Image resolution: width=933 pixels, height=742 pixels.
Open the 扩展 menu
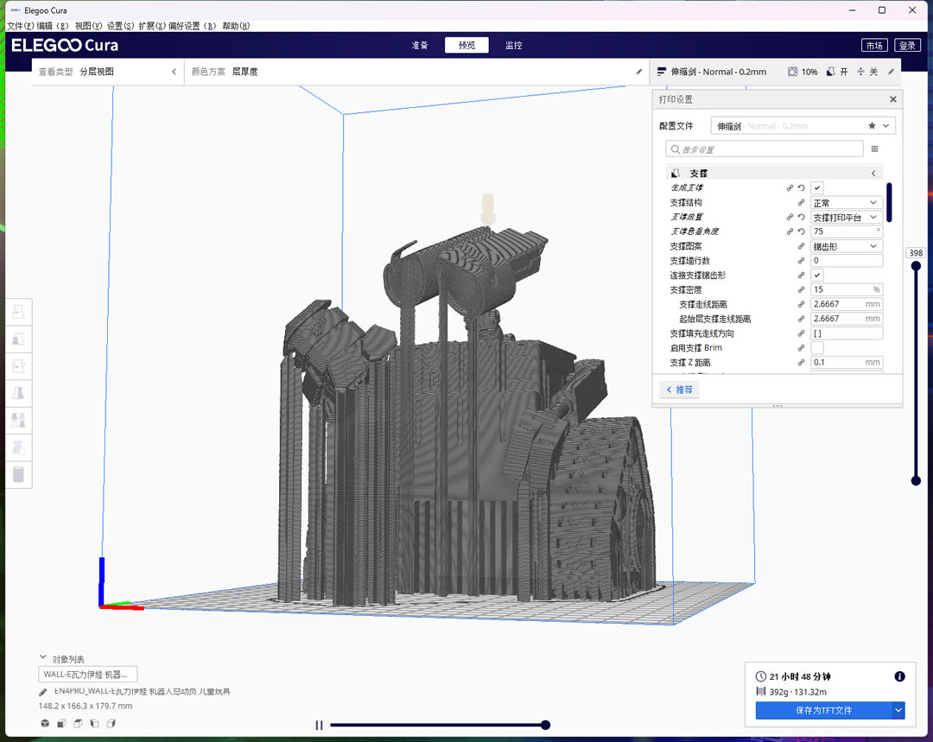click(152, 26)
